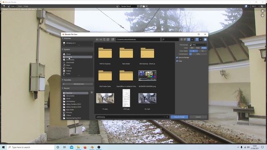Cancel the file dialog
Image resolution: width=267 pixels, height=150 pixels.
click(x=198, y=117)
